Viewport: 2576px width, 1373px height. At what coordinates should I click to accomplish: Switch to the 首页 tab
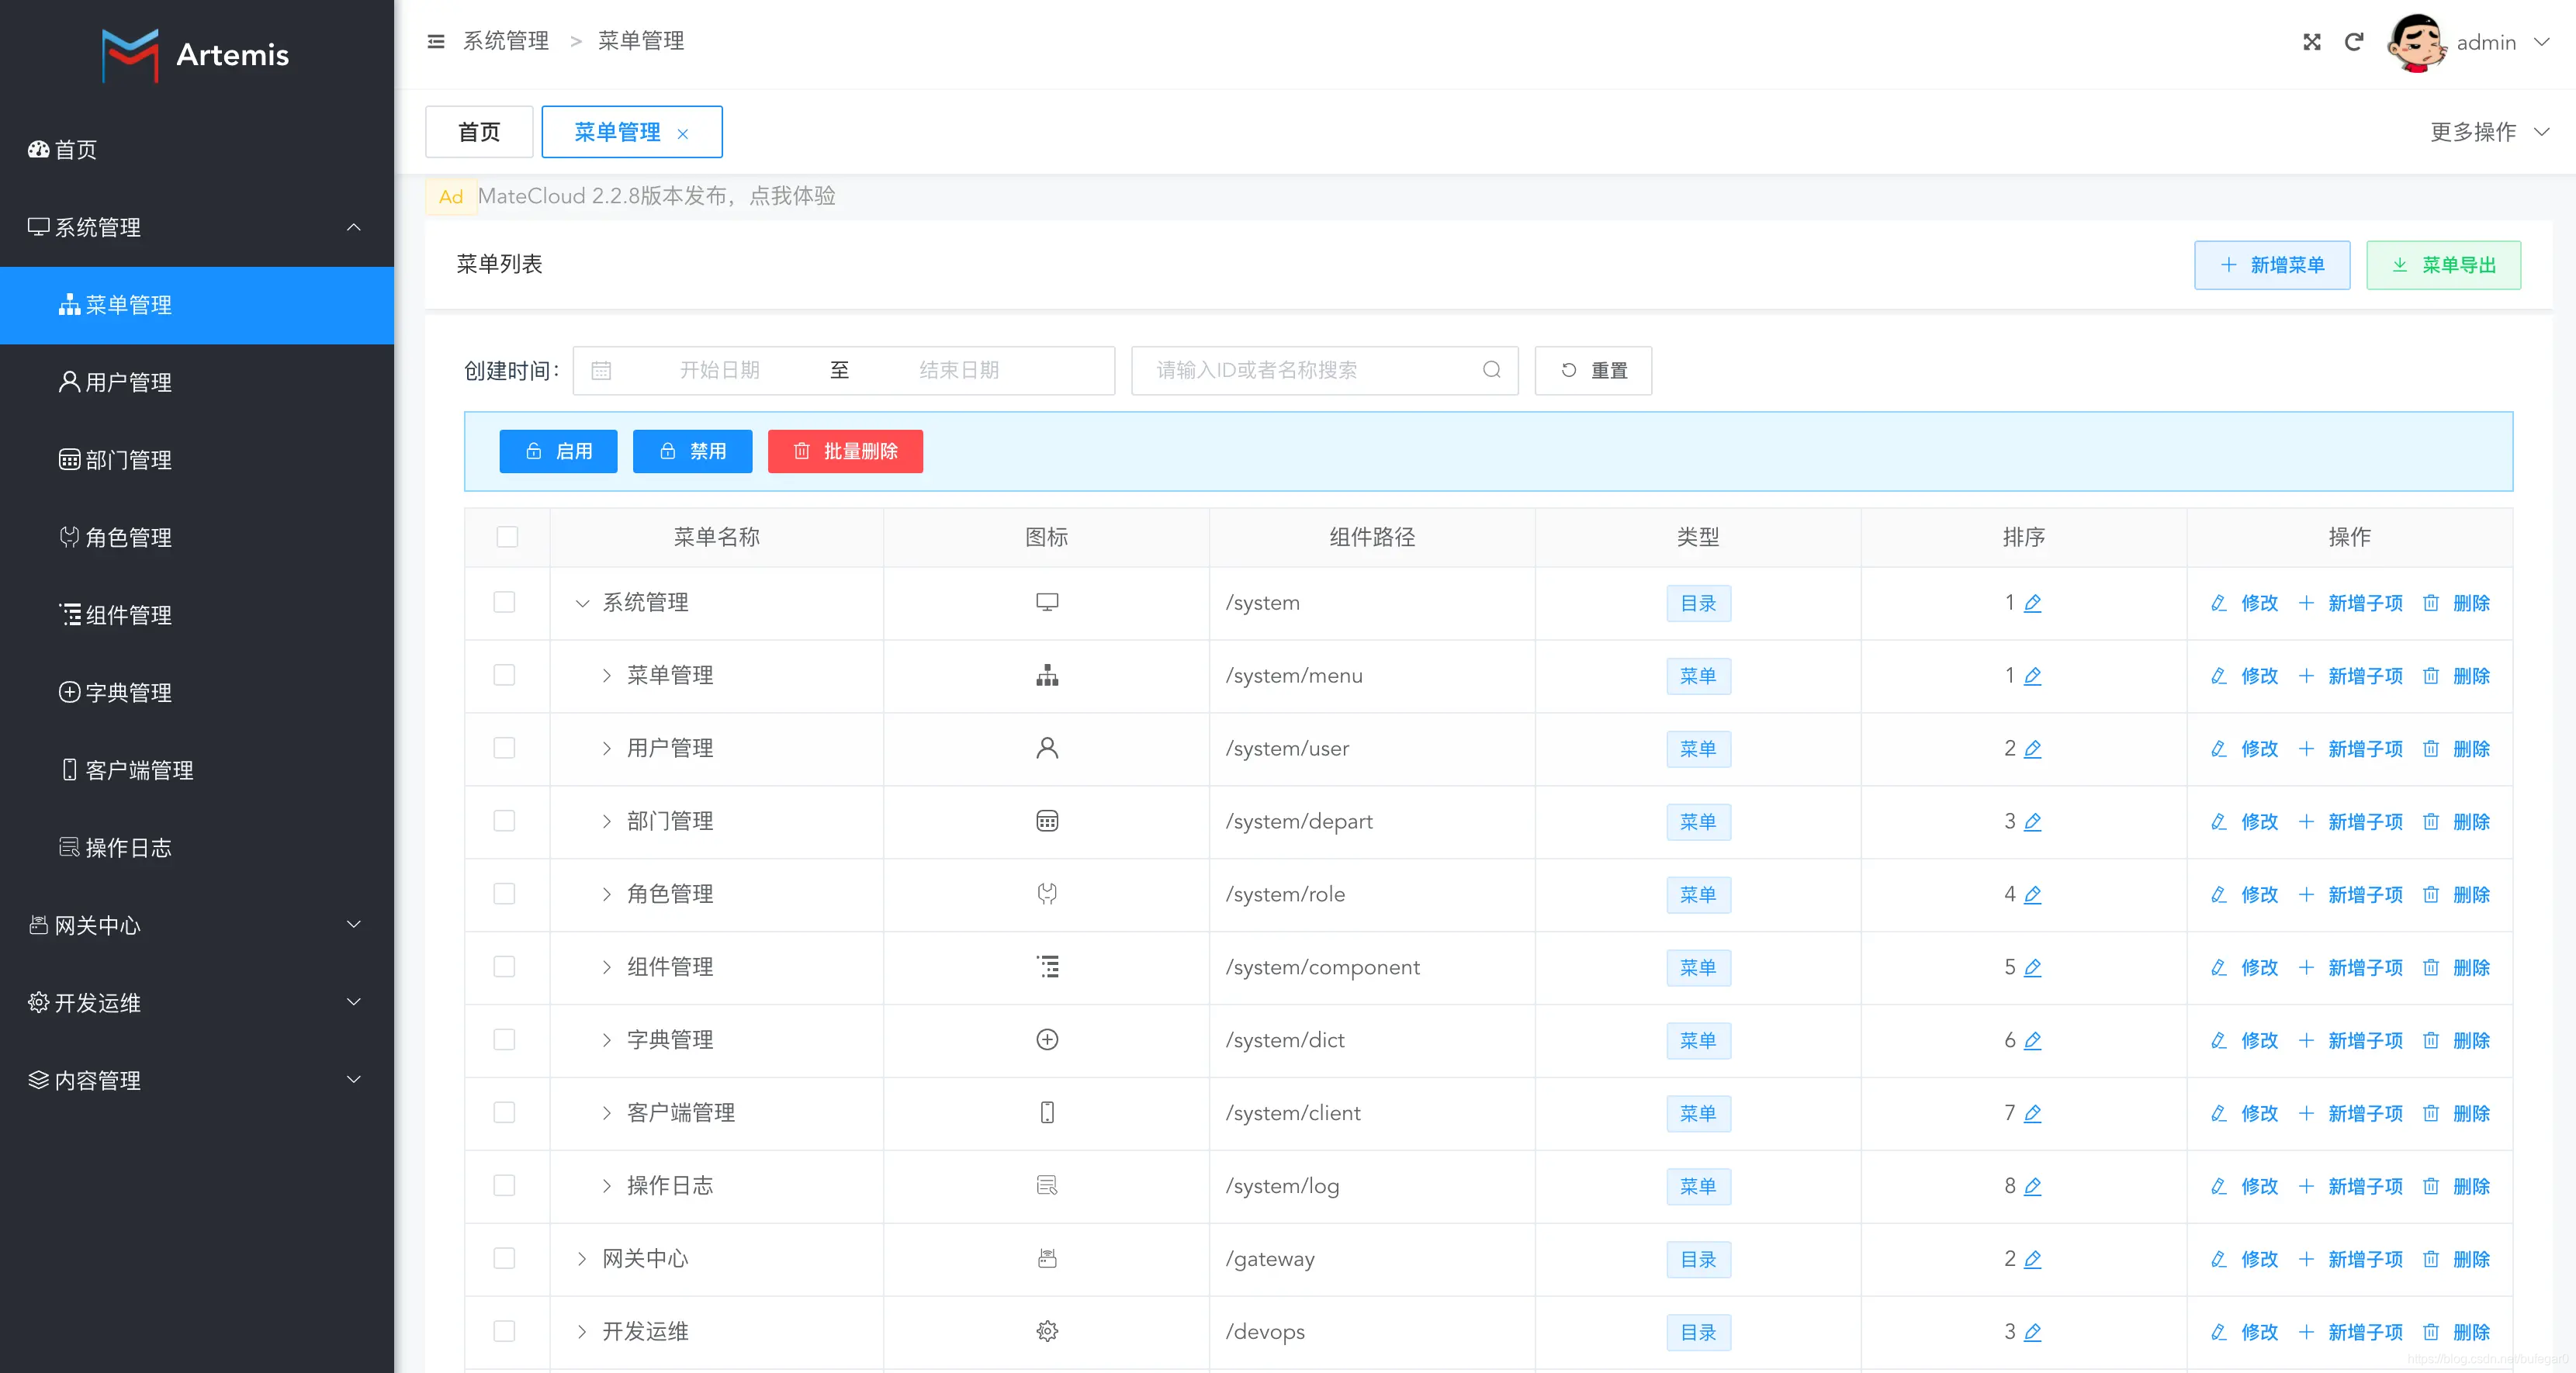click(479, 132)
